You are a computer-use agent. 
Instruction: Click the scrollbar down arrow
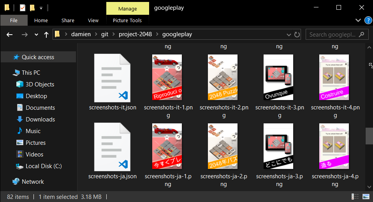click(369, 187)
